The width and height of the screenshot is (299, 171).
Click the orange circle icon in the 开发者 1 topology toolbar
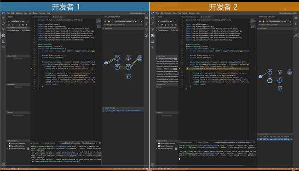[109, 21]
